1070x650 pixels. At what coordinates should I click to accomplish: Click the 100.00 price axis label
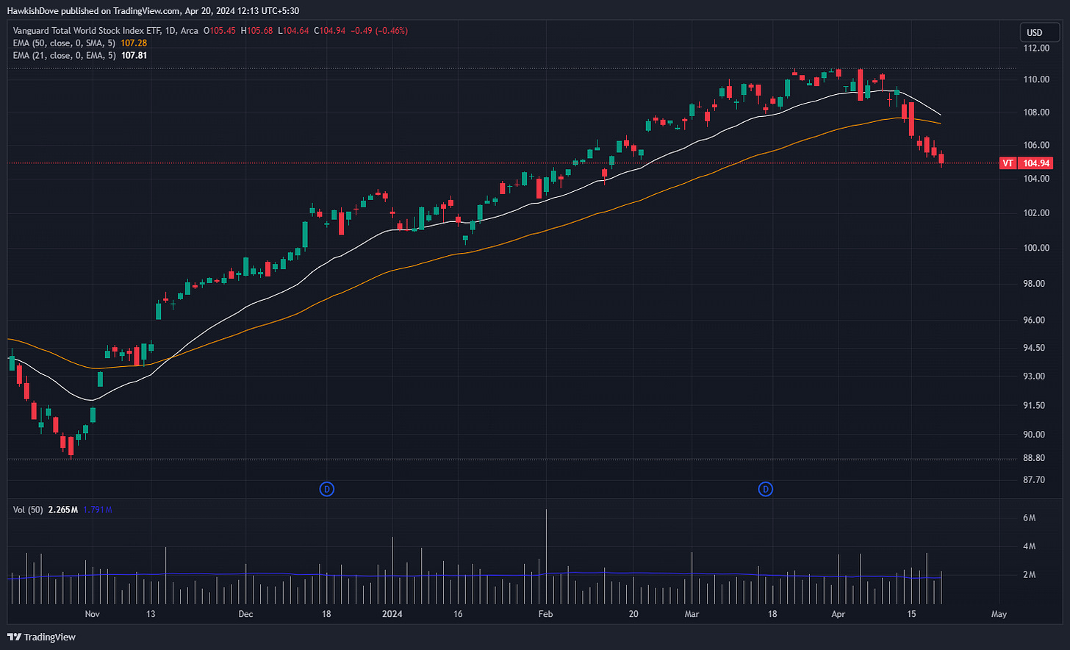(1037, 248)
